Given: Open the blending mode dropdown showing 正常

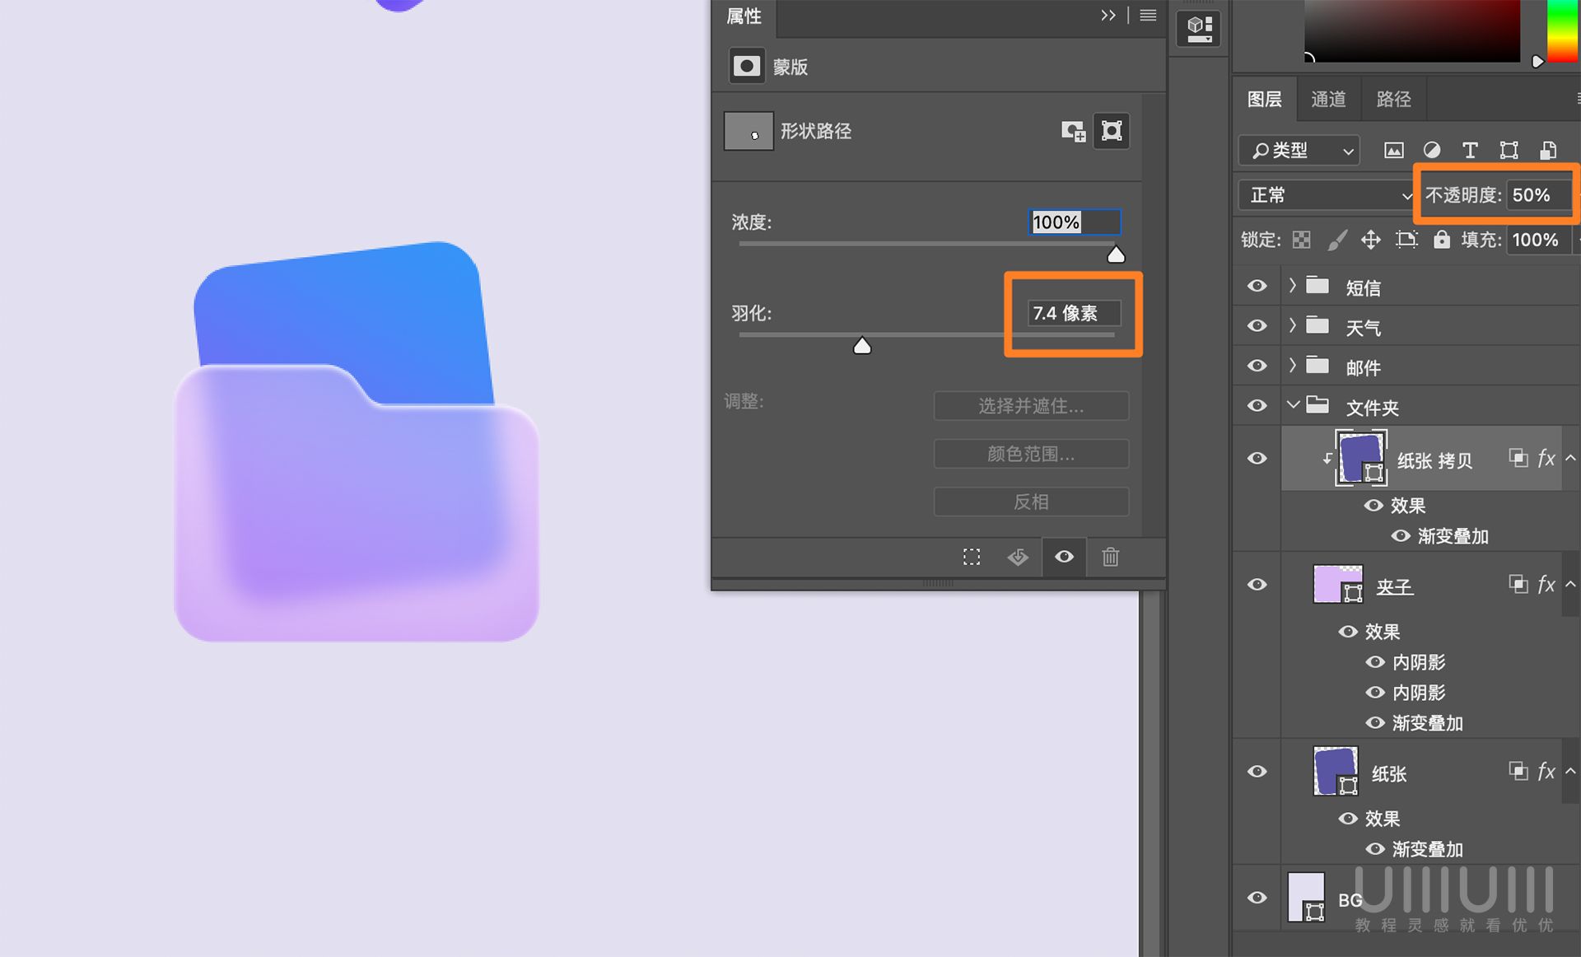Looking at the screenshot, I should (x=1326, y=195).
